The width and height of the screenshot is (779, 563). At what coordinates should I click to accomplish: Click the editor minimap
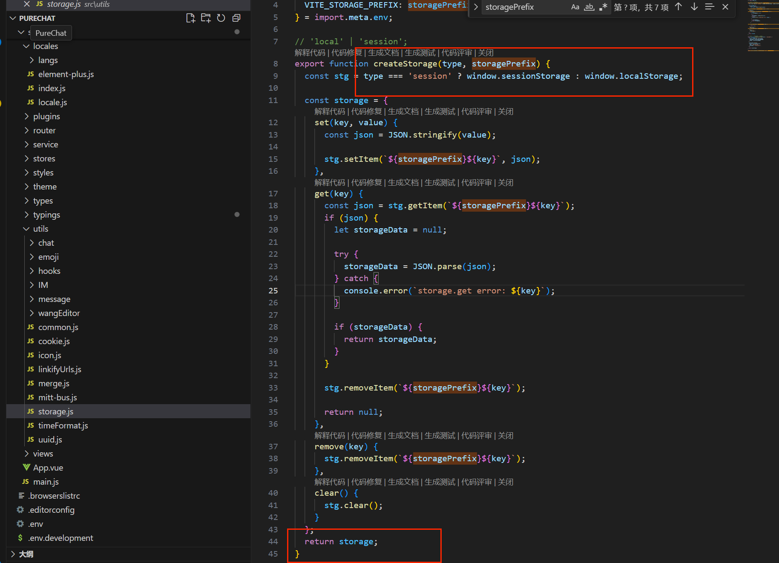(x=763, y=26)
